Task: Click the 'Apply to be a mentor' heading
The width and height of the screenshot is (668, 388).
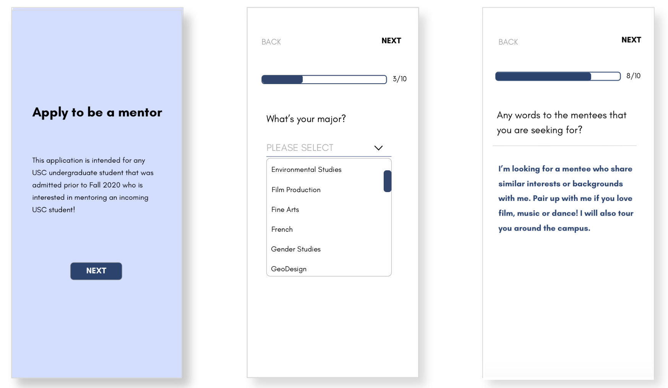Action: tap(97, 113)
